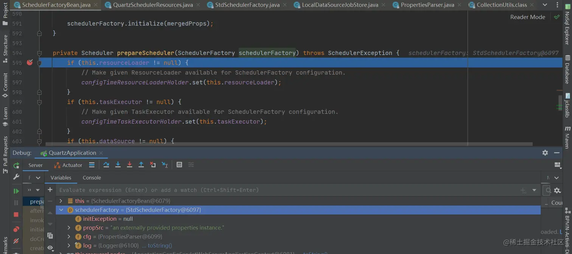Click toString() link on log variable

[x=160, y=245]
